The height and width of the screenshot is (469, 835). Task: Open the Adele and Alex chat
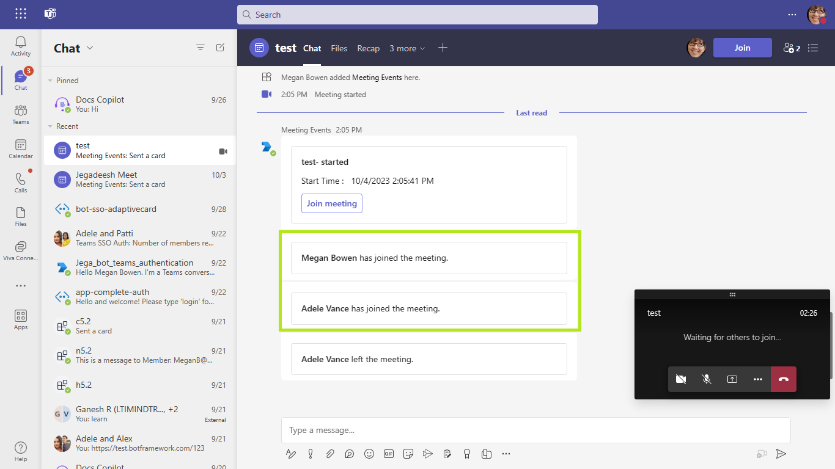click(x=139, y=443)
